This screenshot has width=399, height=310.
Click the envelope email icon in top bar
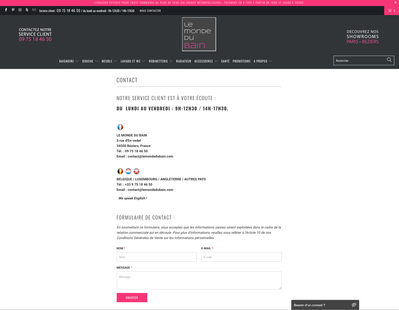point(34,10)
